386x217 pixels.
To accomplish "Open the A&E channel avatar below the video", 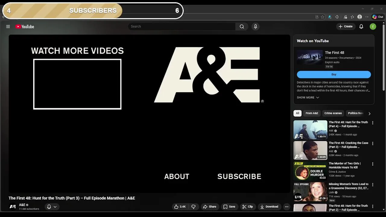I will coord(13,206).
